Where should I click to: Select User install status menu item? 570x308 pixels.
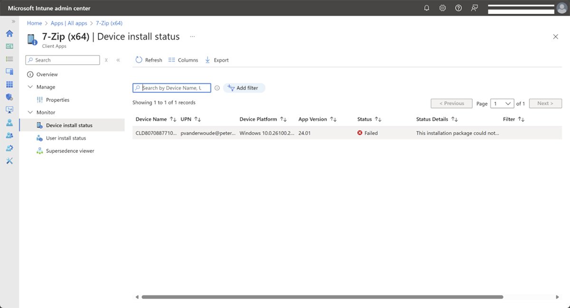tap(66, 138)
